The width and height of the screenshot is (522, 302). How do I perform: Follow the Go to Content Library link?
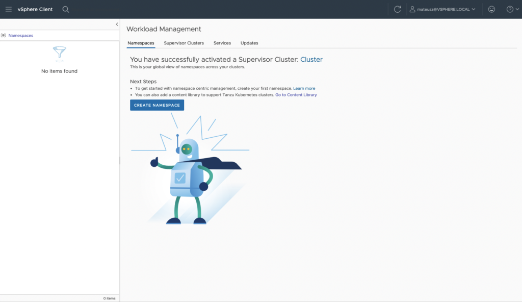point(296,94)
